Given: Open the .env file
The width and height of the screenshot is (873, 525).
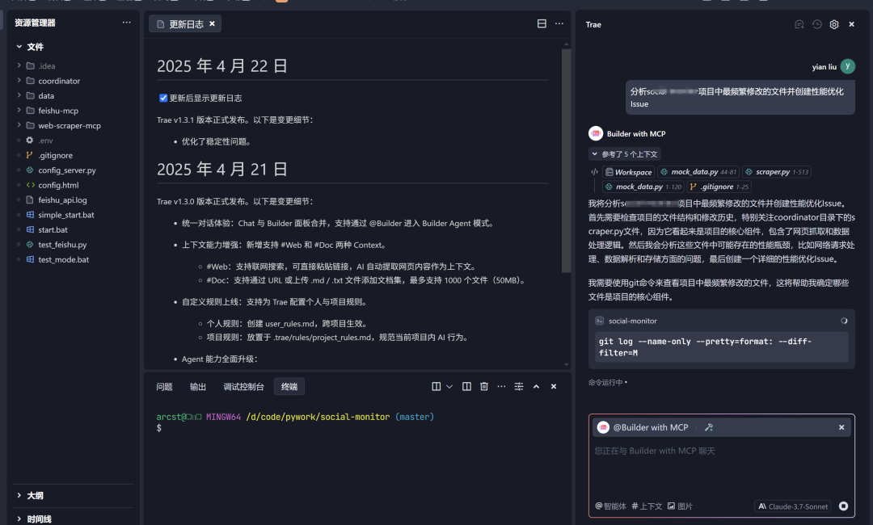Looking at the screenshot, I should click(45, 141).
